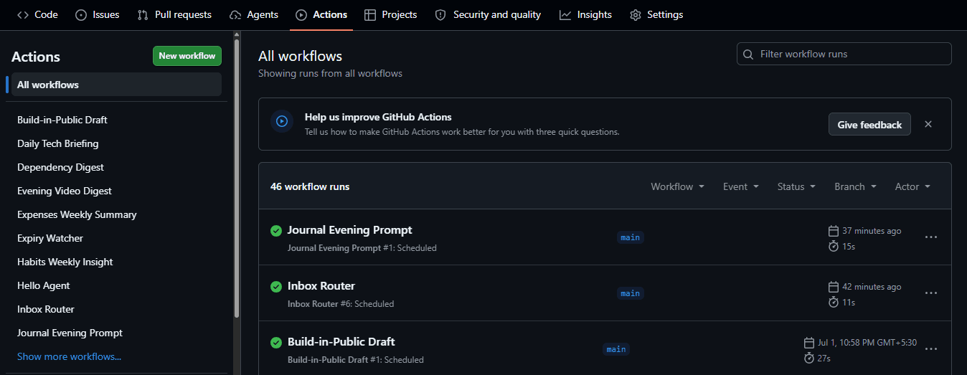This screenshot has width=967, height=375.
Task: Click the Give feedback button
Action: coord(869,125)
